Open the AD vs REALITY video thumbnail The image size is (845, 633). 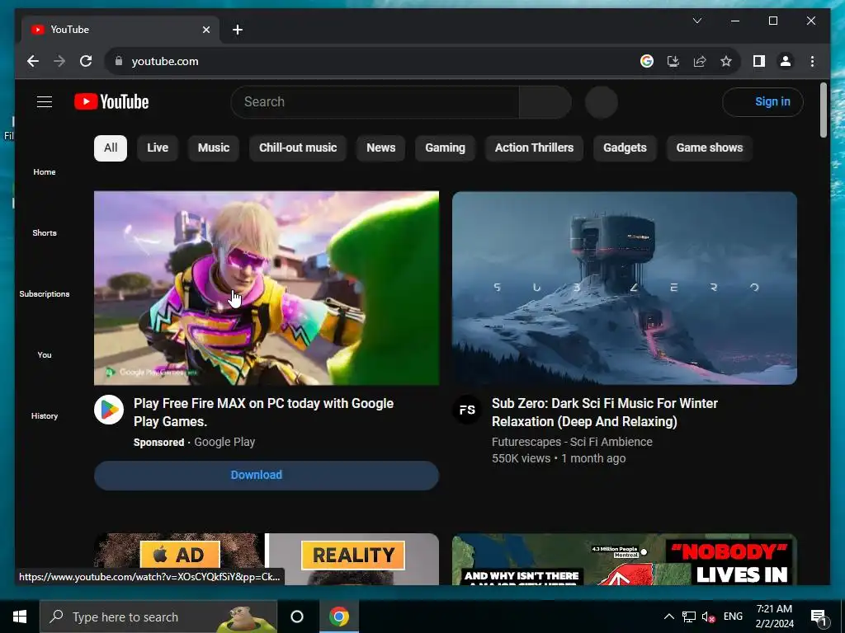click(x=267, y=560)
